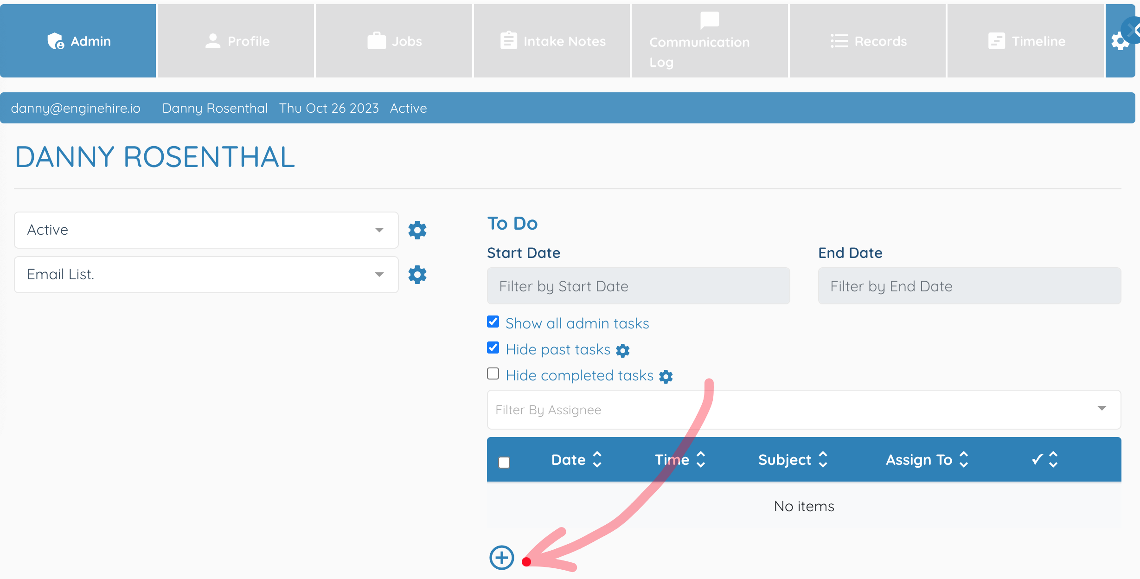This screenshot has width=1140, height=579.
Task: Sort the table by Date column
Action: click(576, 460)
